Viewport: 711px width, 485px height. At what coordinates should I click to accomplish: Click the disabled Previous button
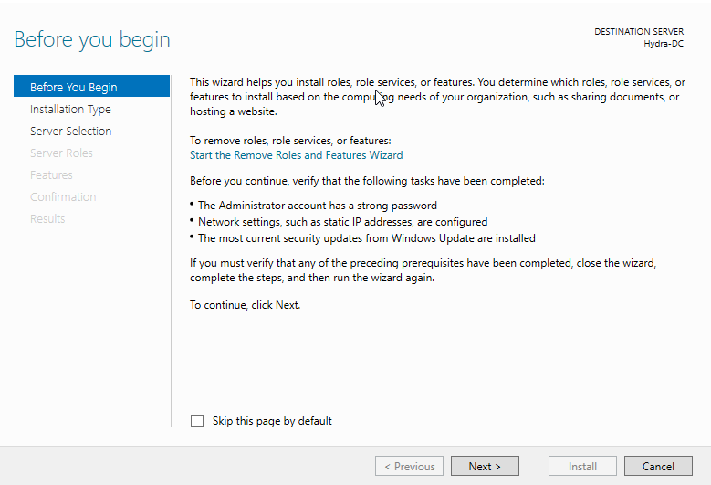point(409,466)
